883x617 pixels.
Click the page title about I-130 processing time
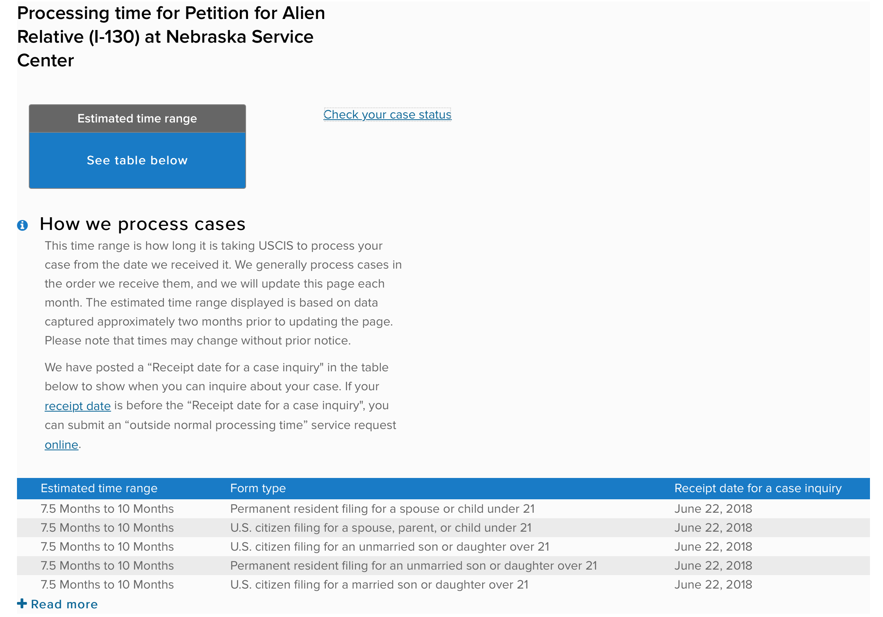point(171,37)
